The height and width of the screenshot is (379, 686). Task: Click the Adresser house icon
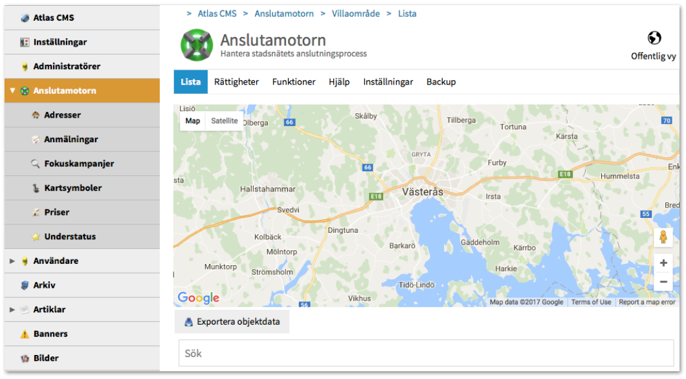click(36, 115)
